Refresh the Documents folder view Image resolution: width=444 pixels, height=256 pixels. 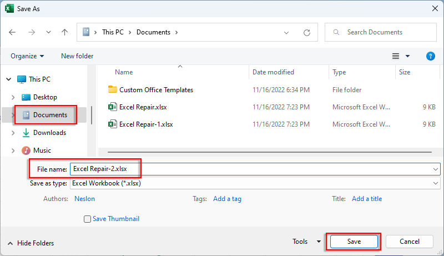point(306,32)
